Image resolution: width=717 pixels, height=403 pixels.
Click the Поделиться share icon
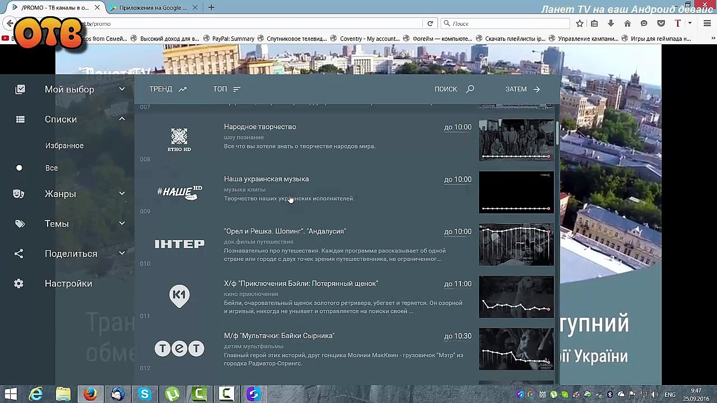point(19,254)
